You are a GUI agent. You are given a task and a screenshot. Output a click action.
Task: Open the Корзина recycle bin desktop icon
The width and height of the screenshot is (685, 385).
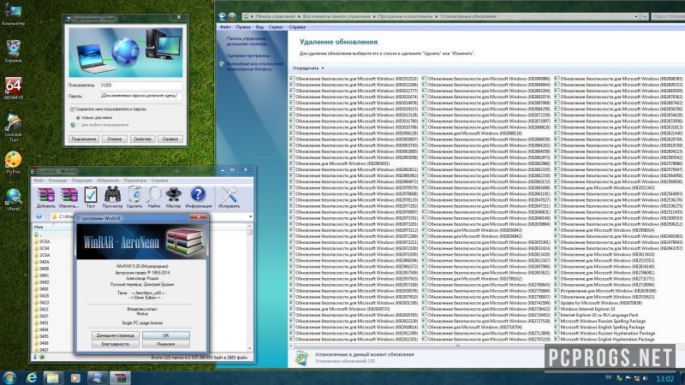pos(13,48)
